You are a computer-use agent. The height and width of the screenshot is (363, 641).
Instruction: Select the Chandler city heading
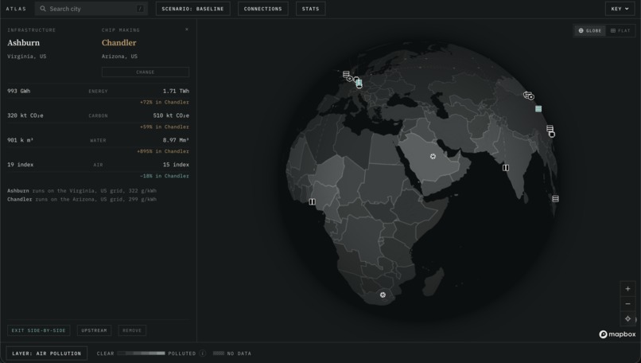(x=119, y=42)
